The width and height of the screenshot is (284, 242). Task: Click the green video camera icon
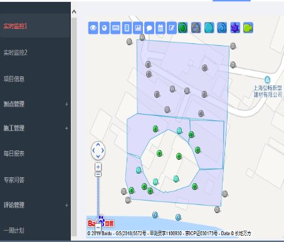click(x=248, y=28)
